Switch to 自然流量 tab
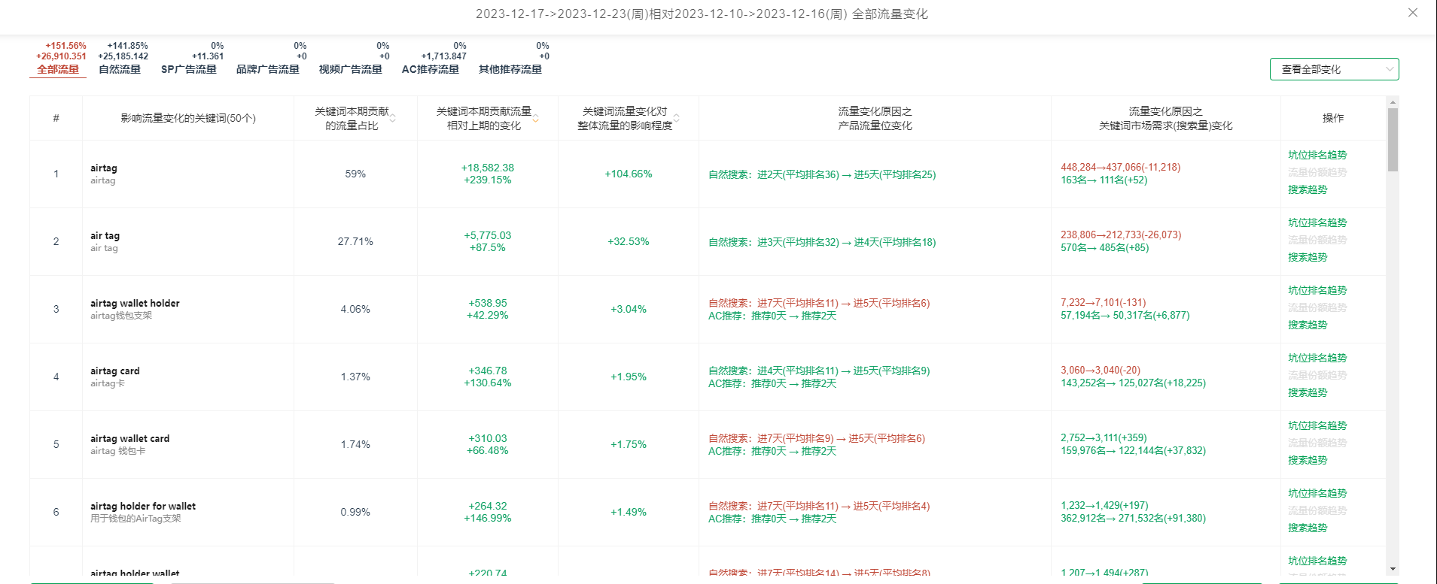Screen dimensions: 1437x584 pos(120,69)
